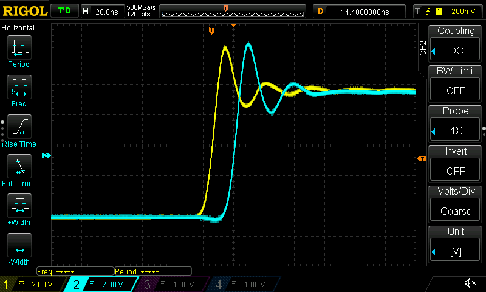This screenshot has height=292, width=486.
Task: Click the T'D trigger status indicator
Action: click(x=64, y=11)
